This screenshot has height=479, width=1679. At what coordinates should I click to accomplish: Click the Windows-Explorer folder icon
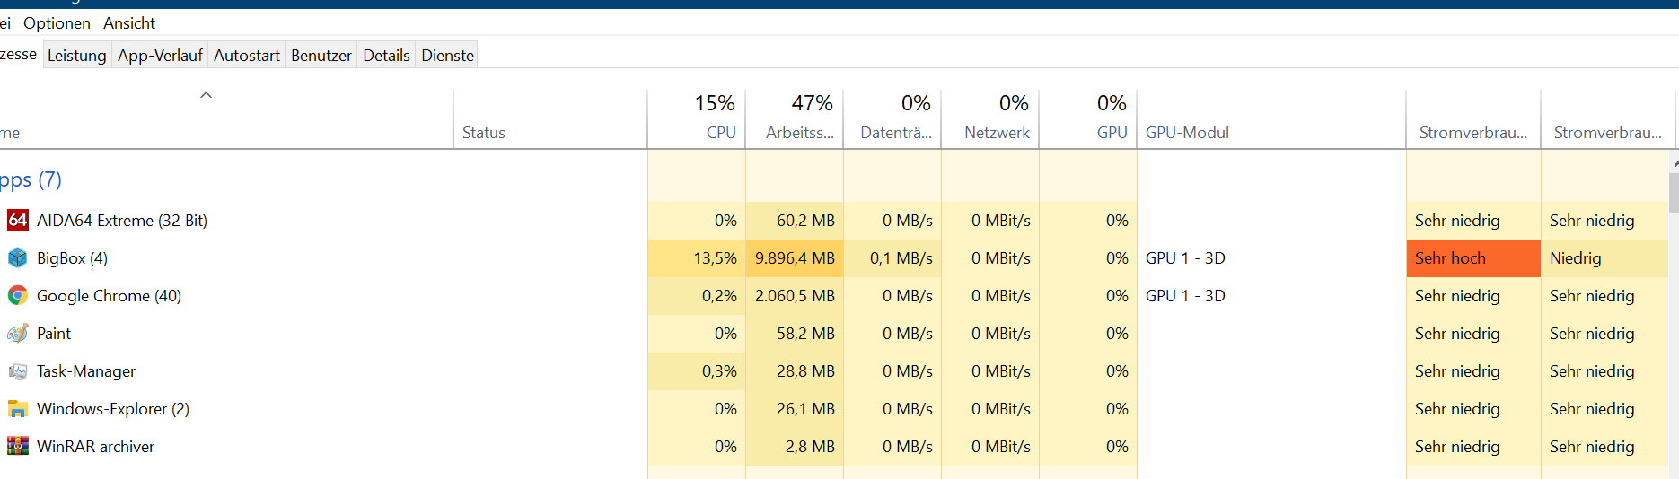coord(17,408)
